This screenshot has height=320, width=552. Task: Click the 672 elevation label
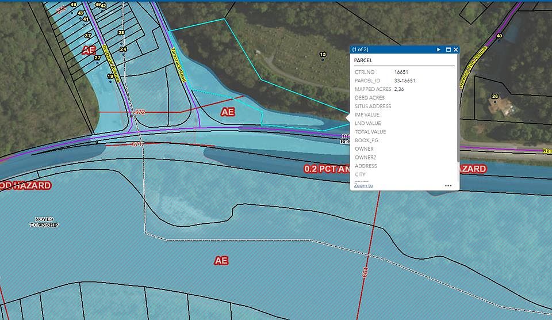(140, 112)
